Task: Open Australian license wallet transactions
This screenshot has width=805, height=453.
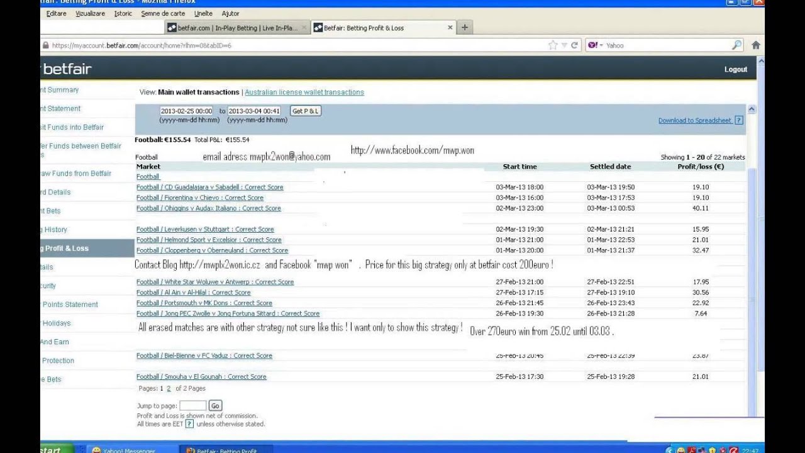Action: [304, 92]
